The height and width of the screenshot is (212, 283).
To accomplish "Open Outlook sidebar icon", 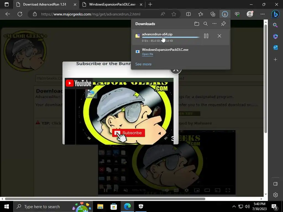I will click(x=276, y=47).
